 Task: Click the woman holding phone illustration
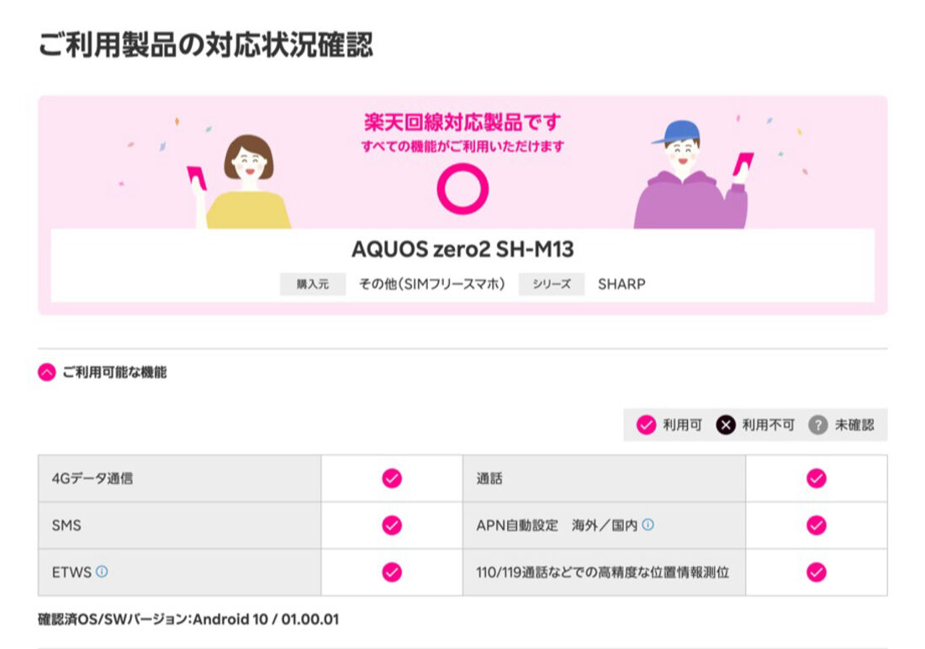[238, 182]
